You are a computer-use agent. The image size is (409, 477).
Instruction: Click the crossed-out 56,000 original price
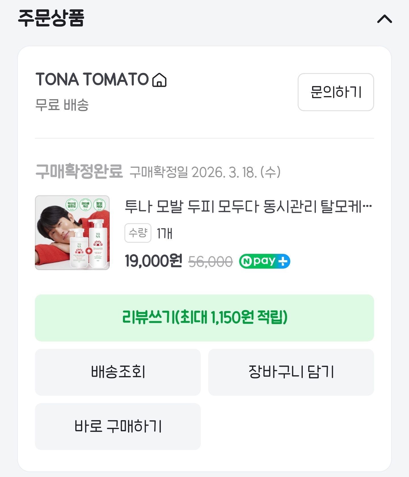(210, 262)
